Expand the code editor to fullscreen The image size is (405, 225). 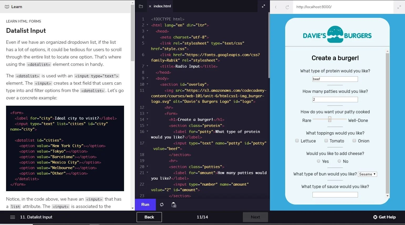[263, 6]
